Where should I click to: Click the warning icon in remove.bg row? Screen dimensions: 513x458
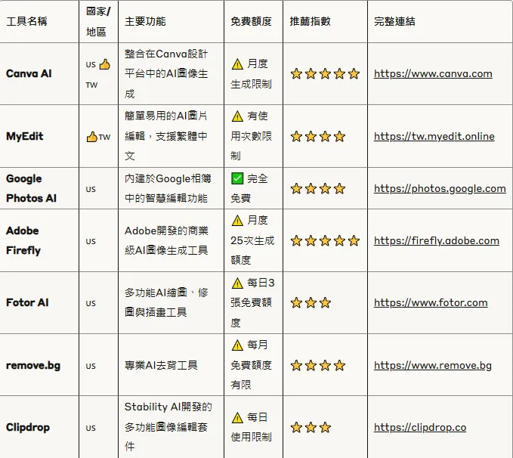tap(237, 345)
